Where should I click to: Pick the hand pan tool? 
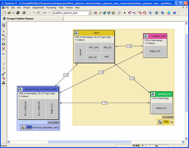pos(3,40)
